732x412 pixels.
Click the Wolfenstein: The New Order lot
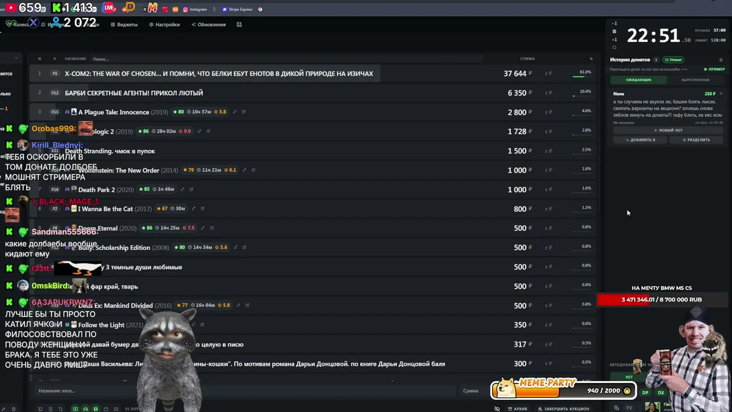(118, 171)
